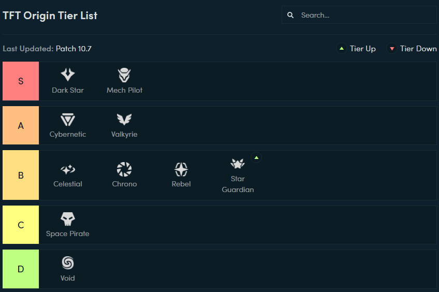Click Star Guardian's tier-up indicator badge
The image size is (439, 292).
(x=256, y=157)
